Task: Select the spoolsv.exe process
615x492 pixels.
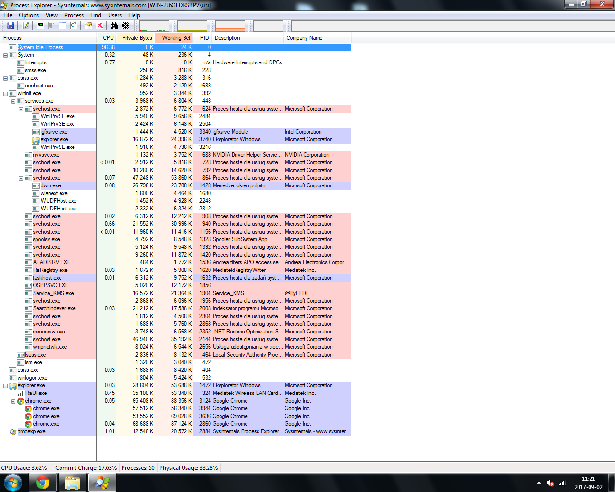Action: click(176, 239)
